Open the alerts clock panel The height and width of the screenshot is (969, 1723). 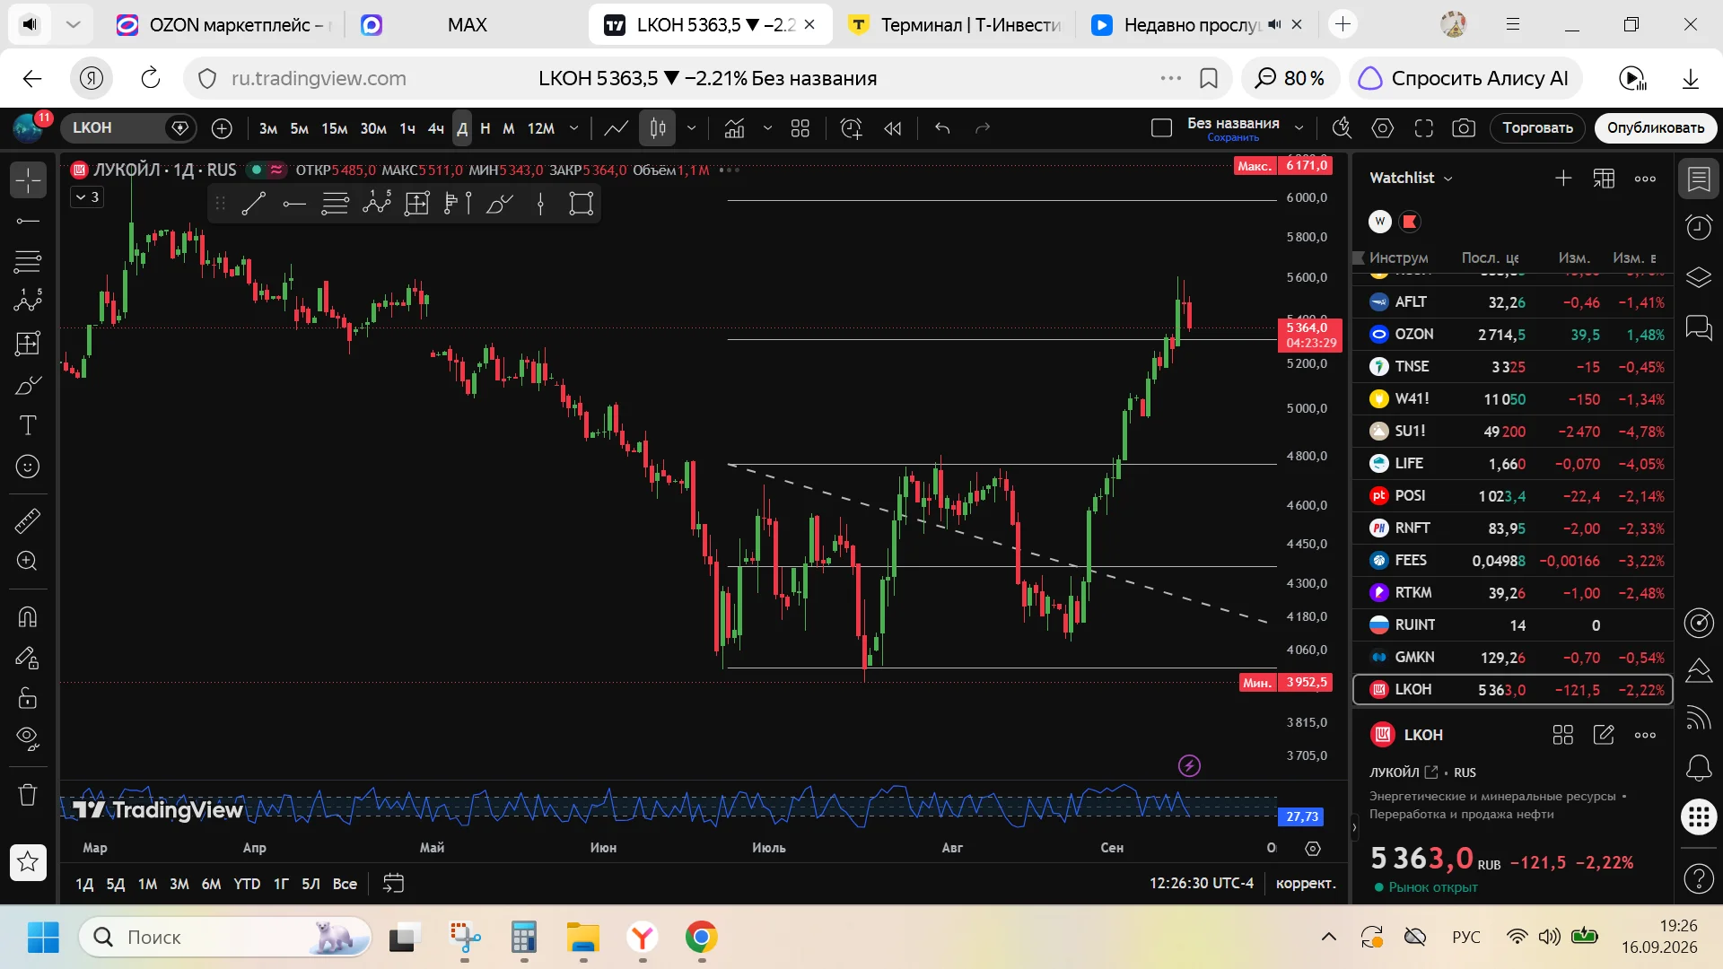1699,227
